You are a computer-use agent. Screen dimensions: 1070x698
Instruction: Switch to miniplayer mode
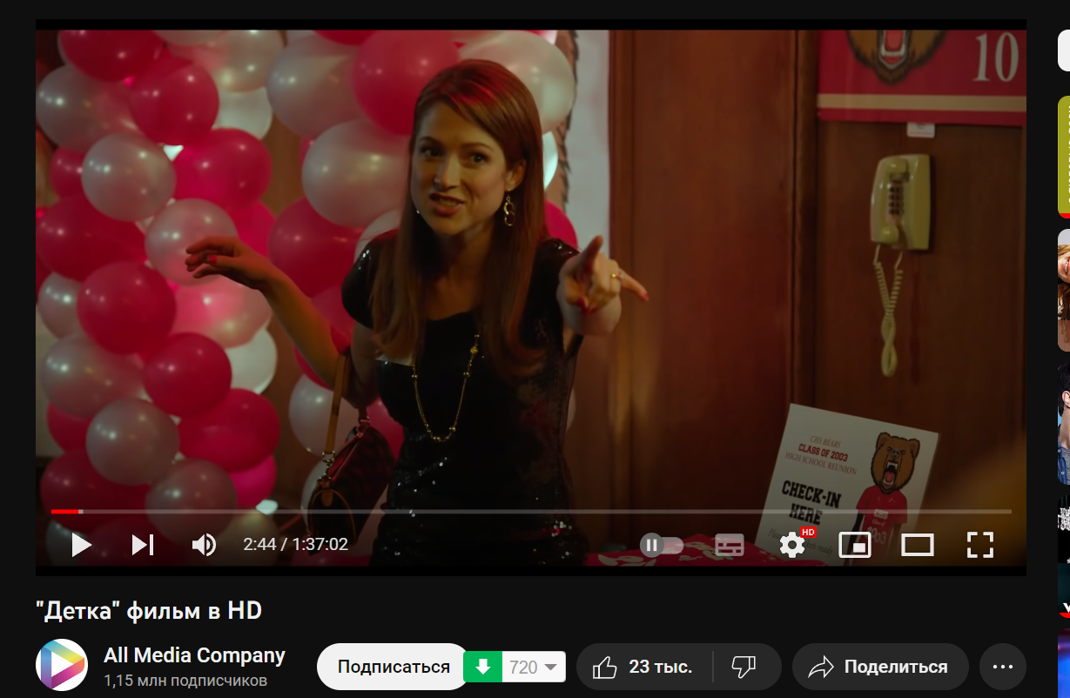click(x=855, y=546)
